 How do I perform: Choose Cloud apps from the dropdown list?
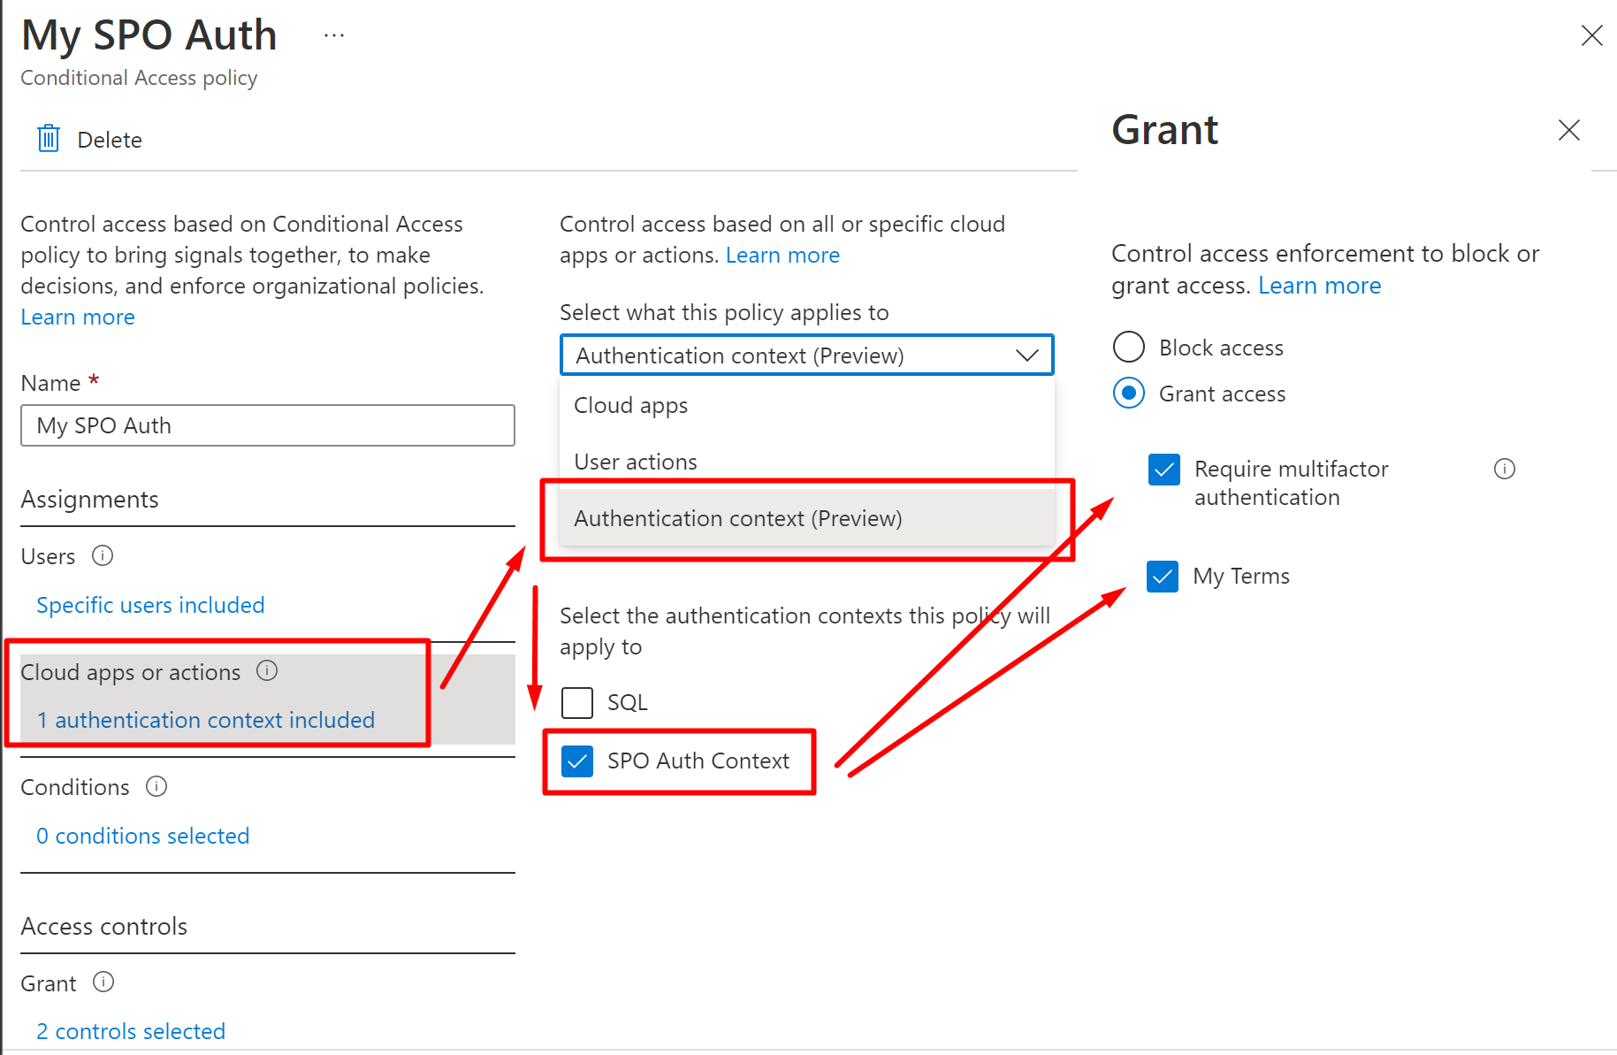631,405
